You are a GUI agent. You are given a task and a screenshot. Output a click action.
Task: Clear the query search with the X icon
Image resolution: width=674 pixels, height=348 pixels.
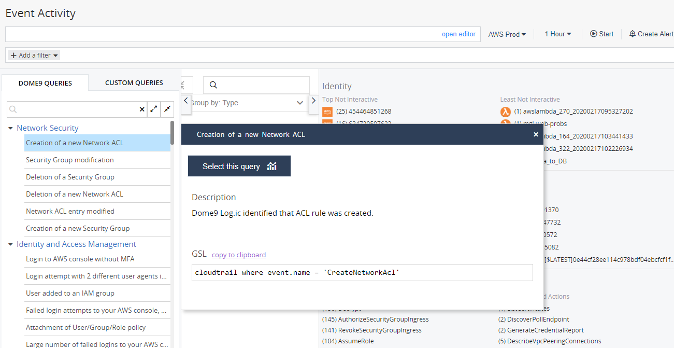tap(142, 109)
